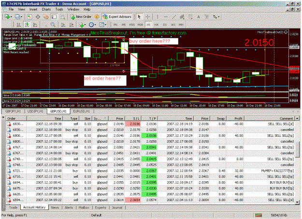Select the -40.00 profit cell for 2007.12.04
302x219 pixels.
click(235, 200)
